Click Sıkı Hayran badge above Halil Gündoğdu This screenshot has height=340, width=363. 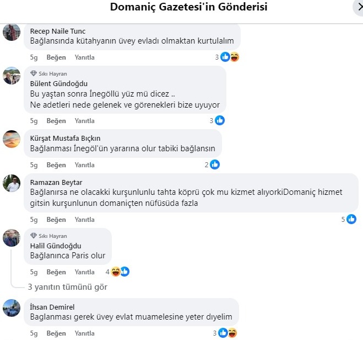48,236
